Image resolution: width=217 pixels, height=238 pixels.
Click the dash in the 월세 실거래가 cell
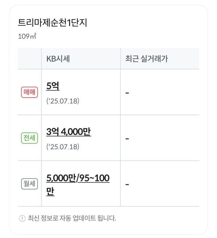[127, 184]
